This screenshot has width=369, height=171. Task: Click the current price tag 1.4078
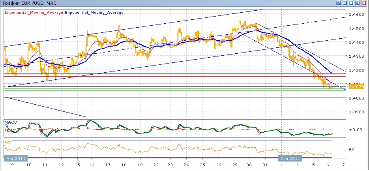(x=359, y=86)
